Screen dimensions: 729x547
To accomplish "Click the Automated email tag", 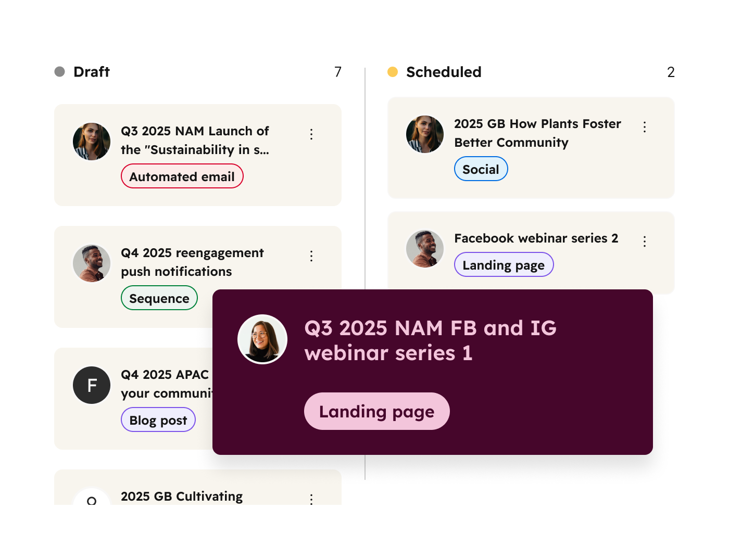I will pos(182,176).
